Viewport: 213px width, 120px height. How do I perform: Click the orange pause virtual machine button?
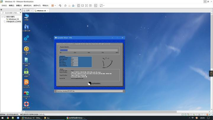coord(53,6)
